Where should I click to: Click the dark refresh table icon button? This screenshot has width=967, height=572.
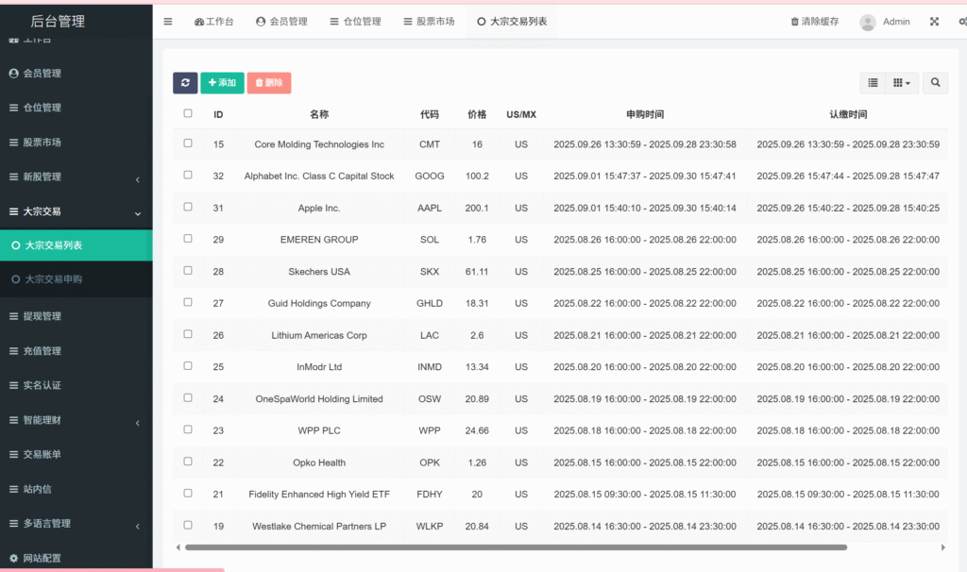pos(185,83)
